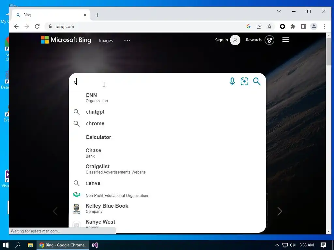Select the Calculator suggestion
Image resolution: width=334 pixels, height=250 pixels.
(167, 137)
